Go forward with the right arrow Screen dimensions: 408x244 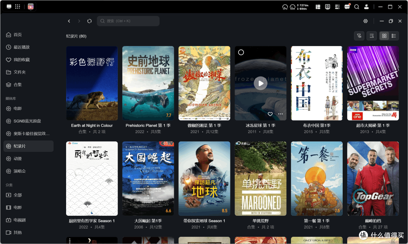79,21
